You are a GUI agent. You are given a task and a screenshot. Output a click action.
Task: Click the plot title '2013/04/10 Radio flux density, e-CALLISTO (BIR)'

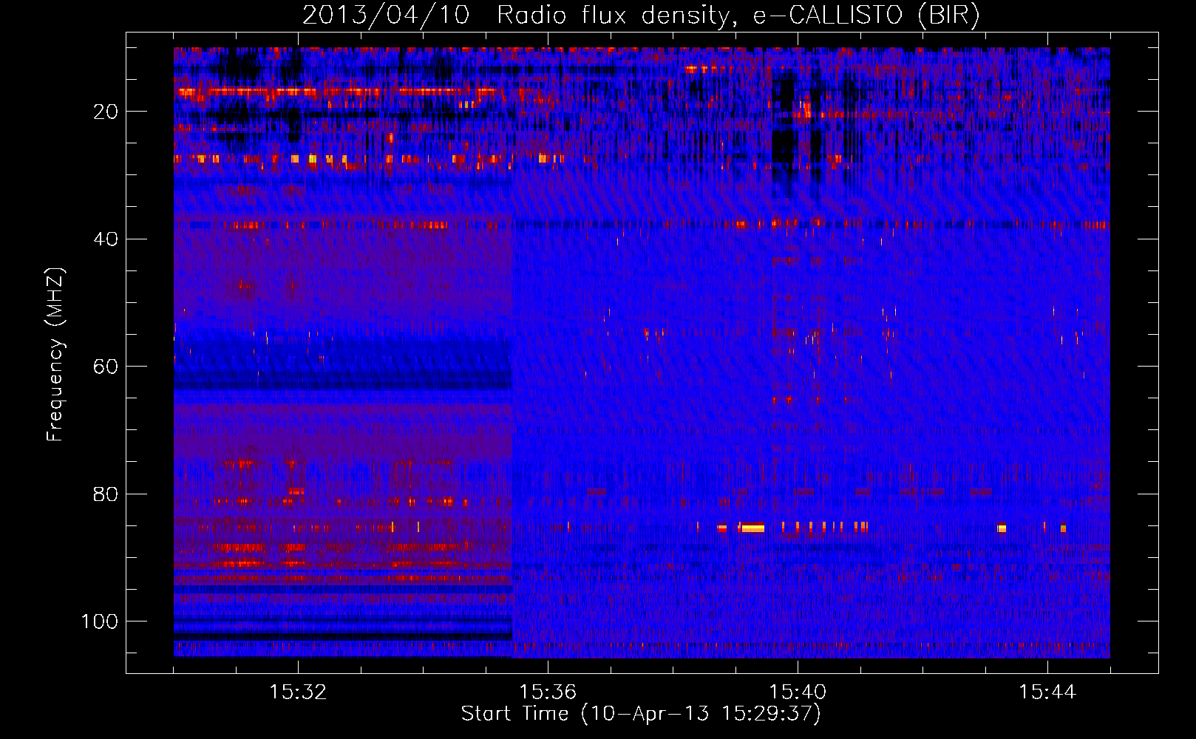click(x=641, y=16)
